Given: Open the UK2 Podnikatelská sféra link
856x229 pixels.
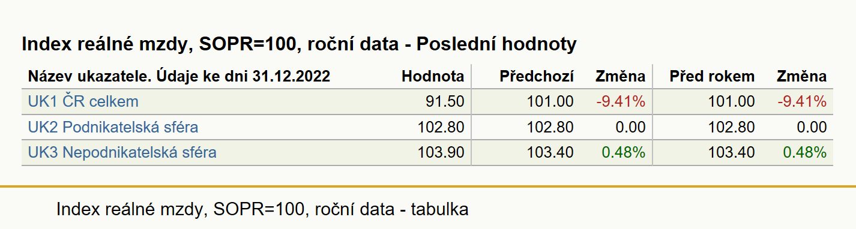Looking at the screenshot, I should coord(113,127).
